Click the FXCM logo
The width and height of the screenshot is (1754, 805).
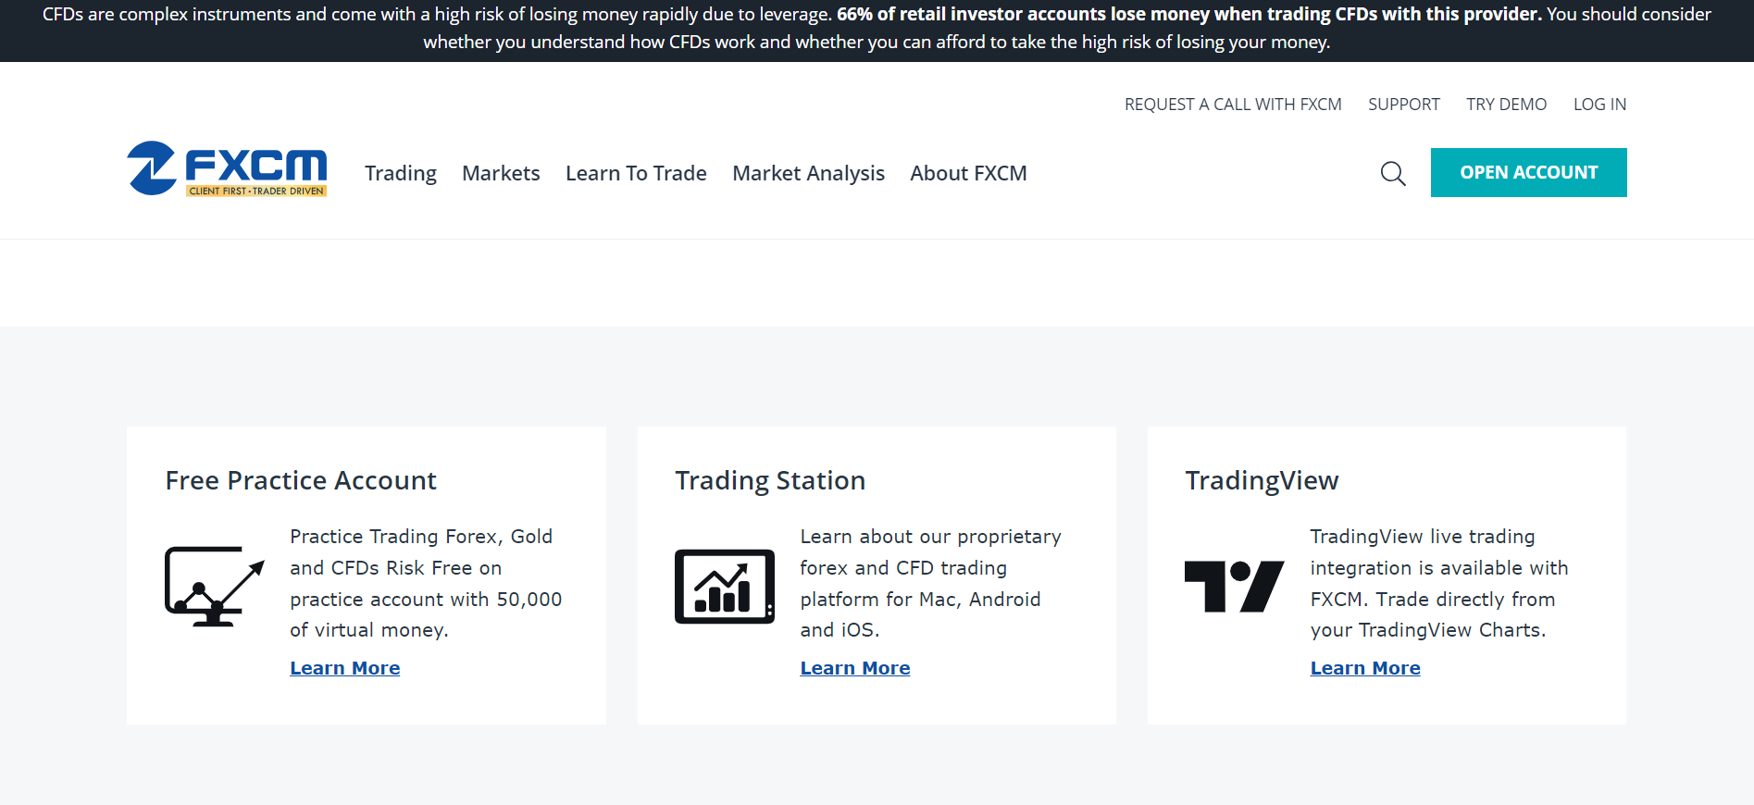tap(227, 168)
